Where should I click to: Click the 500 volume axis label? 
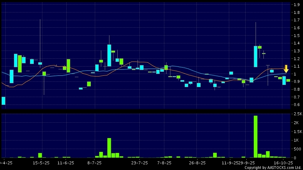pos(296,149)
